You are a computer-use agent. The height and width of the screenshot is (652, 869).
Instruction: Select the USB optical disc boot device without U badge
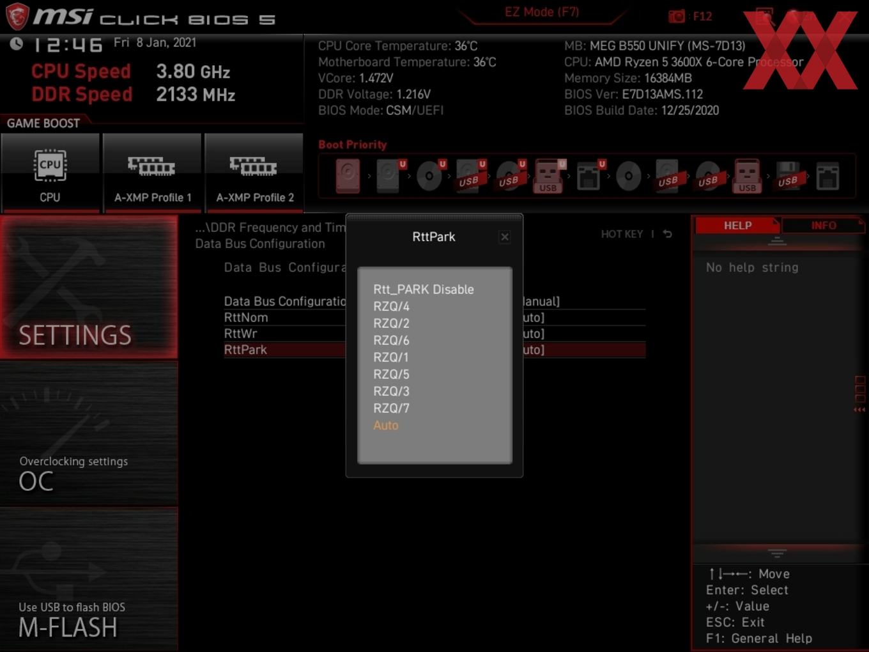[x=708, y=176]
